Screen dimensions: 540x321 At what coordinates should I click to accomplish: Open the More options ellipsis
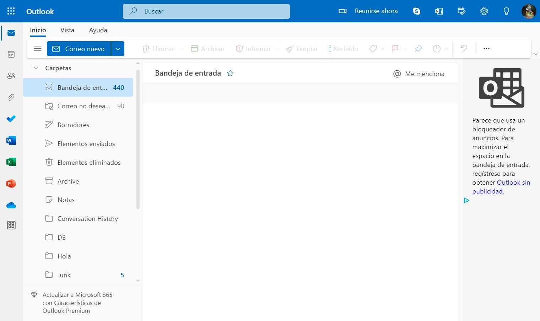coord(486,49)
